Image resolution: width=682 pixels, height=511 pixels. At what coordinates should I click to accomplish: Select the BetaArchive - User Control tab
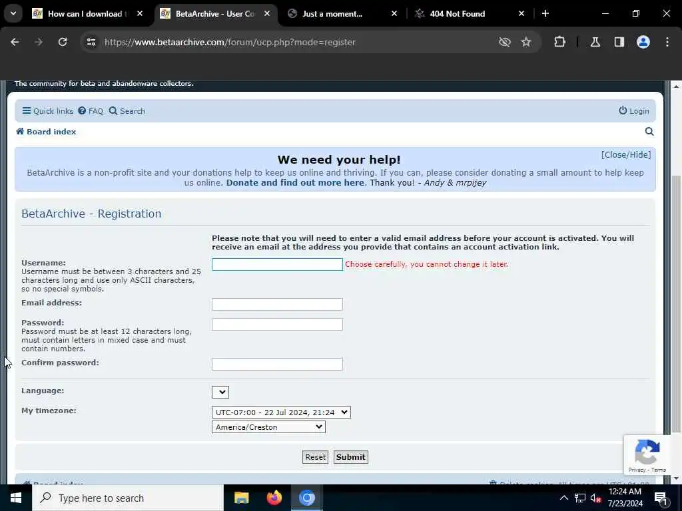(x=208, y=14)
